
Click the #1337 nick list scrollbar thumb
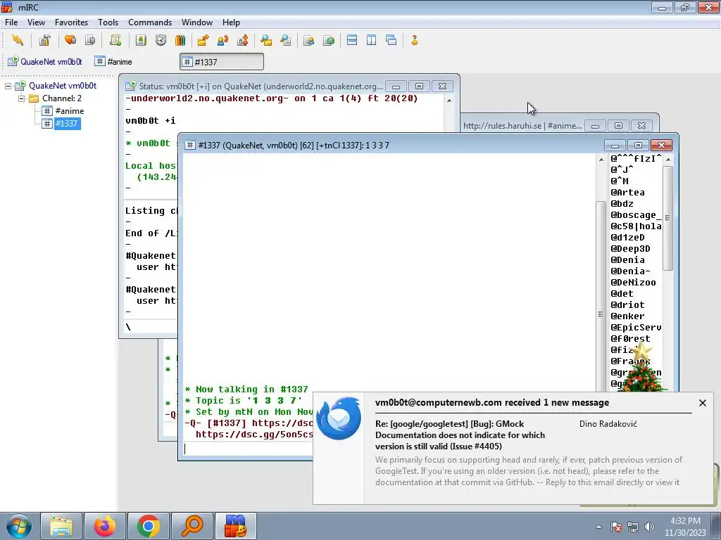tap(668, 218)
